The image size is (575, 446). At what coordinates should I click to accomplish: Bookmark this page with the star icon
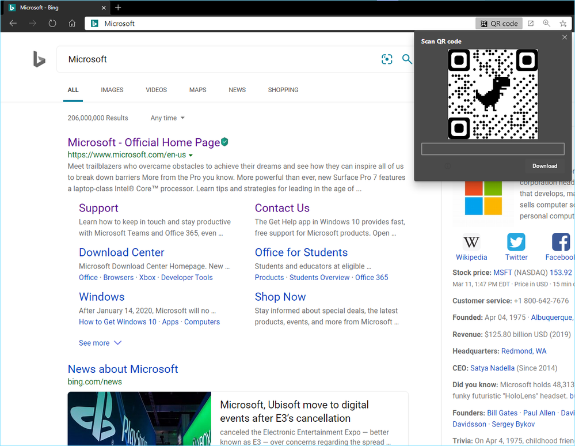(x=563, y=24)
